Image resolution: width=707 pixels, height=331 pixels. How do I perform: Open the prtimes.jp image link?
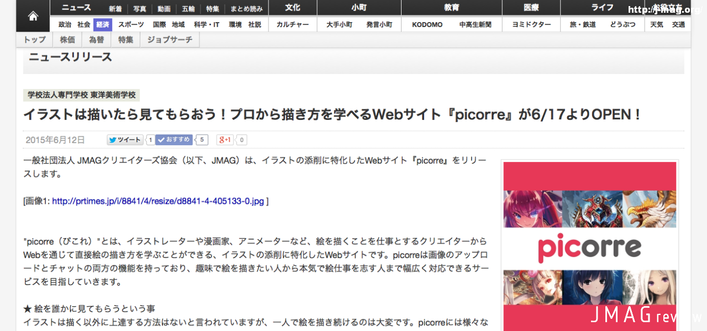(x=158, y=201)
